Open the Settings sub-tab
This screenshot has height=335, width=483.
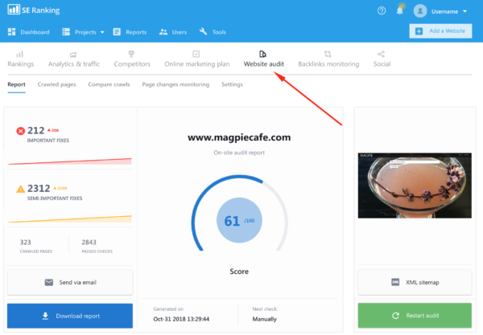click(232, 84)
